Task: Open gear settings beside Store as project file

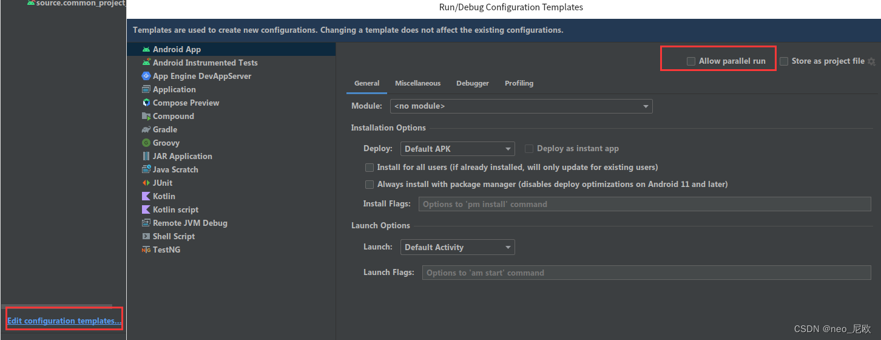Action: [x=872, y=61]
